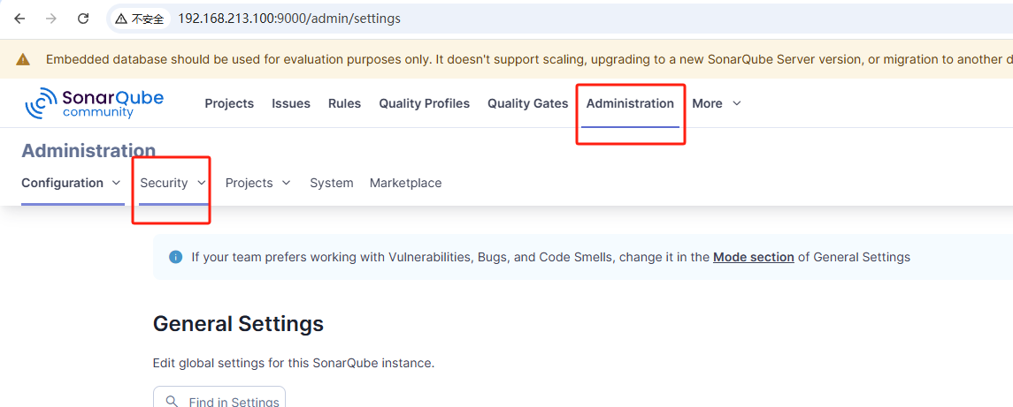The height and width of the screenshot is (407, 1013).
Task: Click the blue info icon in notice
Action: (x=175, y=257)
